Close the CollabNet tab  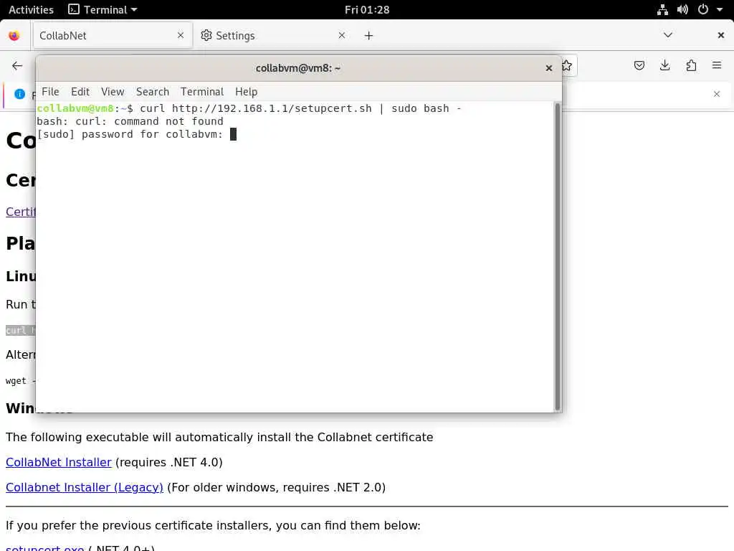180,35
